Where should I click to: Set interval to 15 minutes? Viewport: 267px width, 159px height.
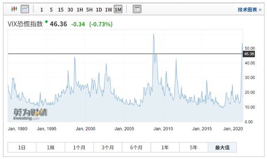pyautogui.click(x=60, y=10)
